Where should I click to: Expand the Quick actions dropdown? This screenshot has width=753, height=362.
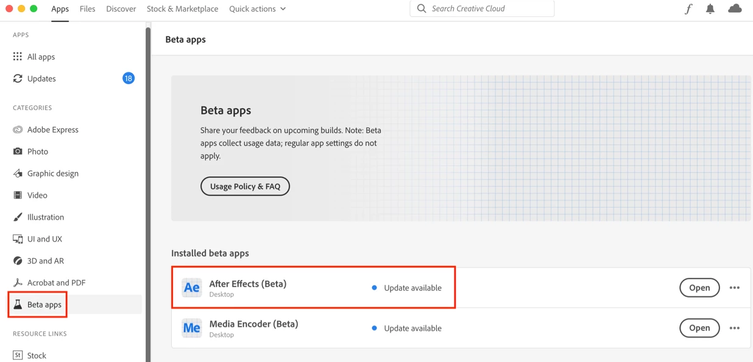[257, 9]
